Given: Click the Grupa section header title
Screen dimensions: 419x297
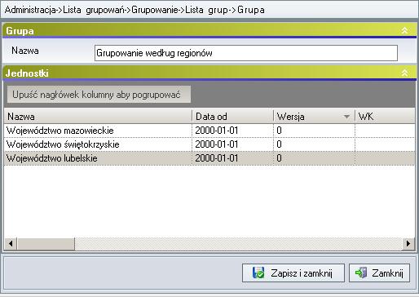Looking at the screenshot, I should click(20, 31).
